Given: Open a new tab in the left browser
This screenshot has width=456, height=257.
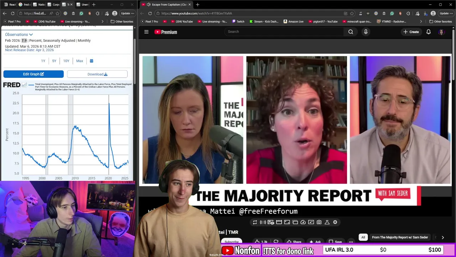Looking at the screenshot, I should point(94,5).
